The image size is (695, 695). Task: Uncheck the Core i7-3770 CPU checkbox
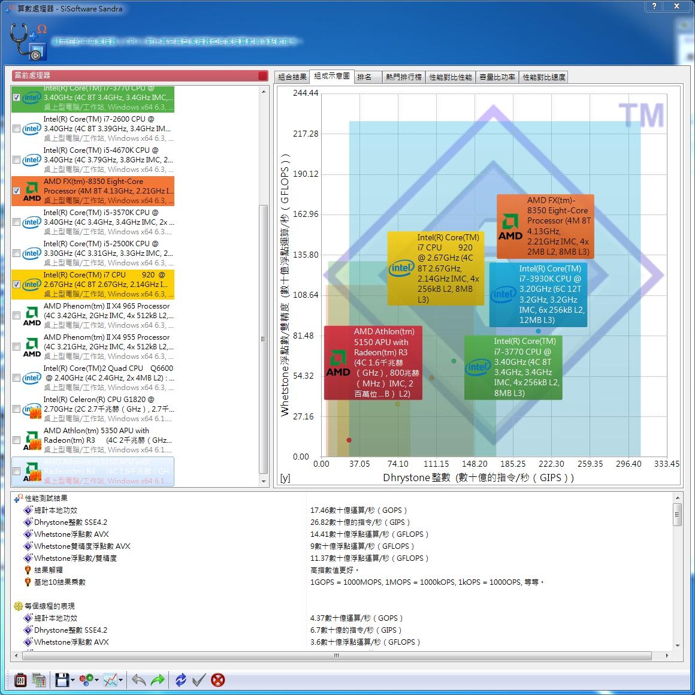(x=16, y=98)
